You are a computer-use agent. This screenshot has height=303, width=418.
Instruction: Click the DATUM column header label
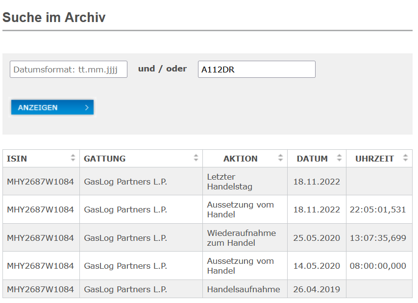[312, 159]
